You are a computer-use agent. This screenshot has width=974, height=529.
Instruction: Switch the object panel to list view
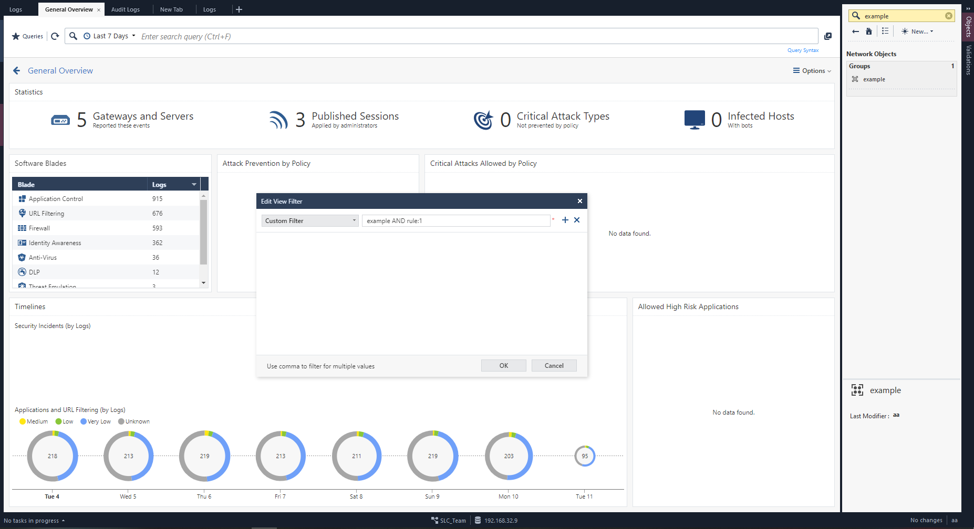885,31
